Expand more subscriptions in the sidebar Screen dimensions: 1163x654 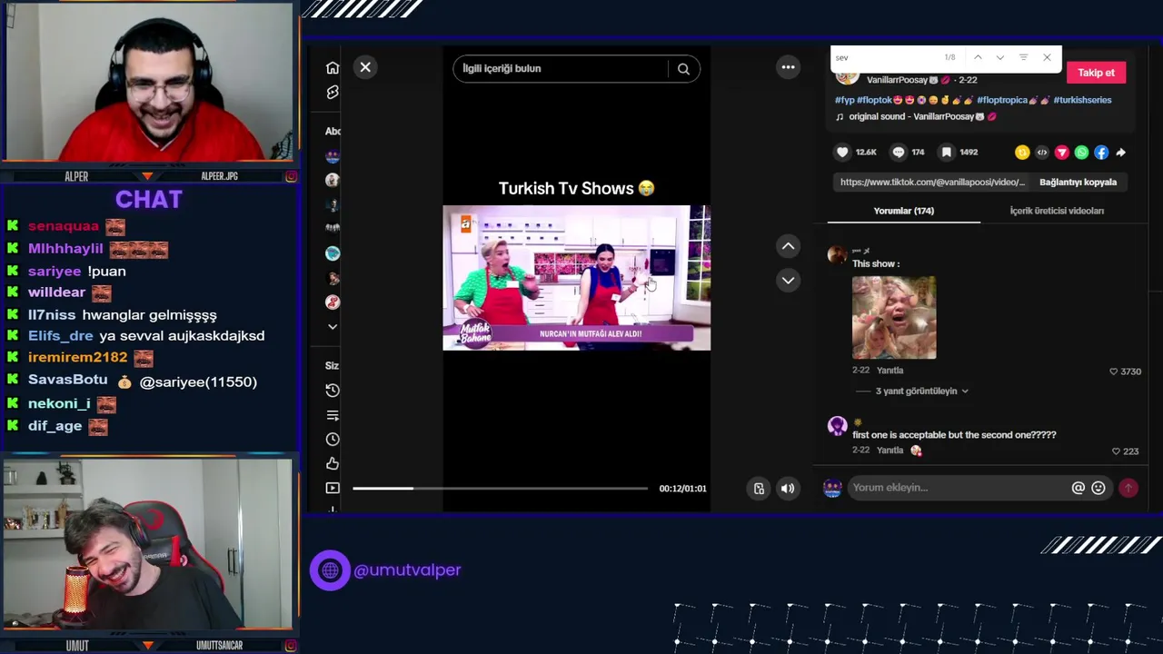point(333,327)
